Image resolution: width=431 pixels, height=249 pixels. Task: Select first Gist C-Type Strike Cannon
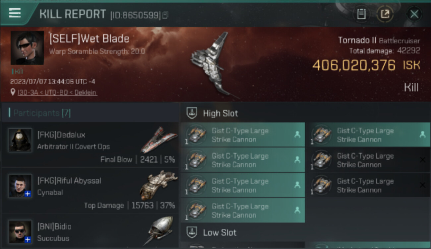[243, 135]
